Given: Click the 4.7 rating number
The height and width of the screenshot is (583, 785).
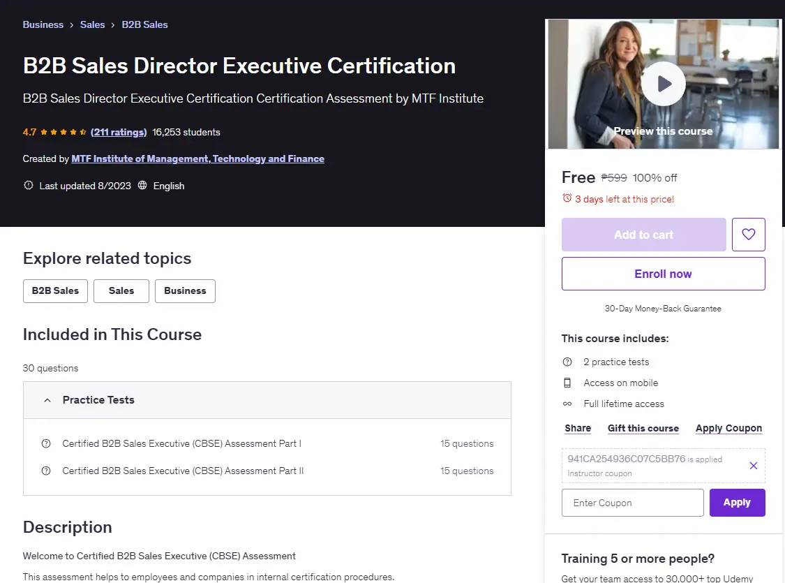Looking at the screenshot, I should tap(29, 132).
